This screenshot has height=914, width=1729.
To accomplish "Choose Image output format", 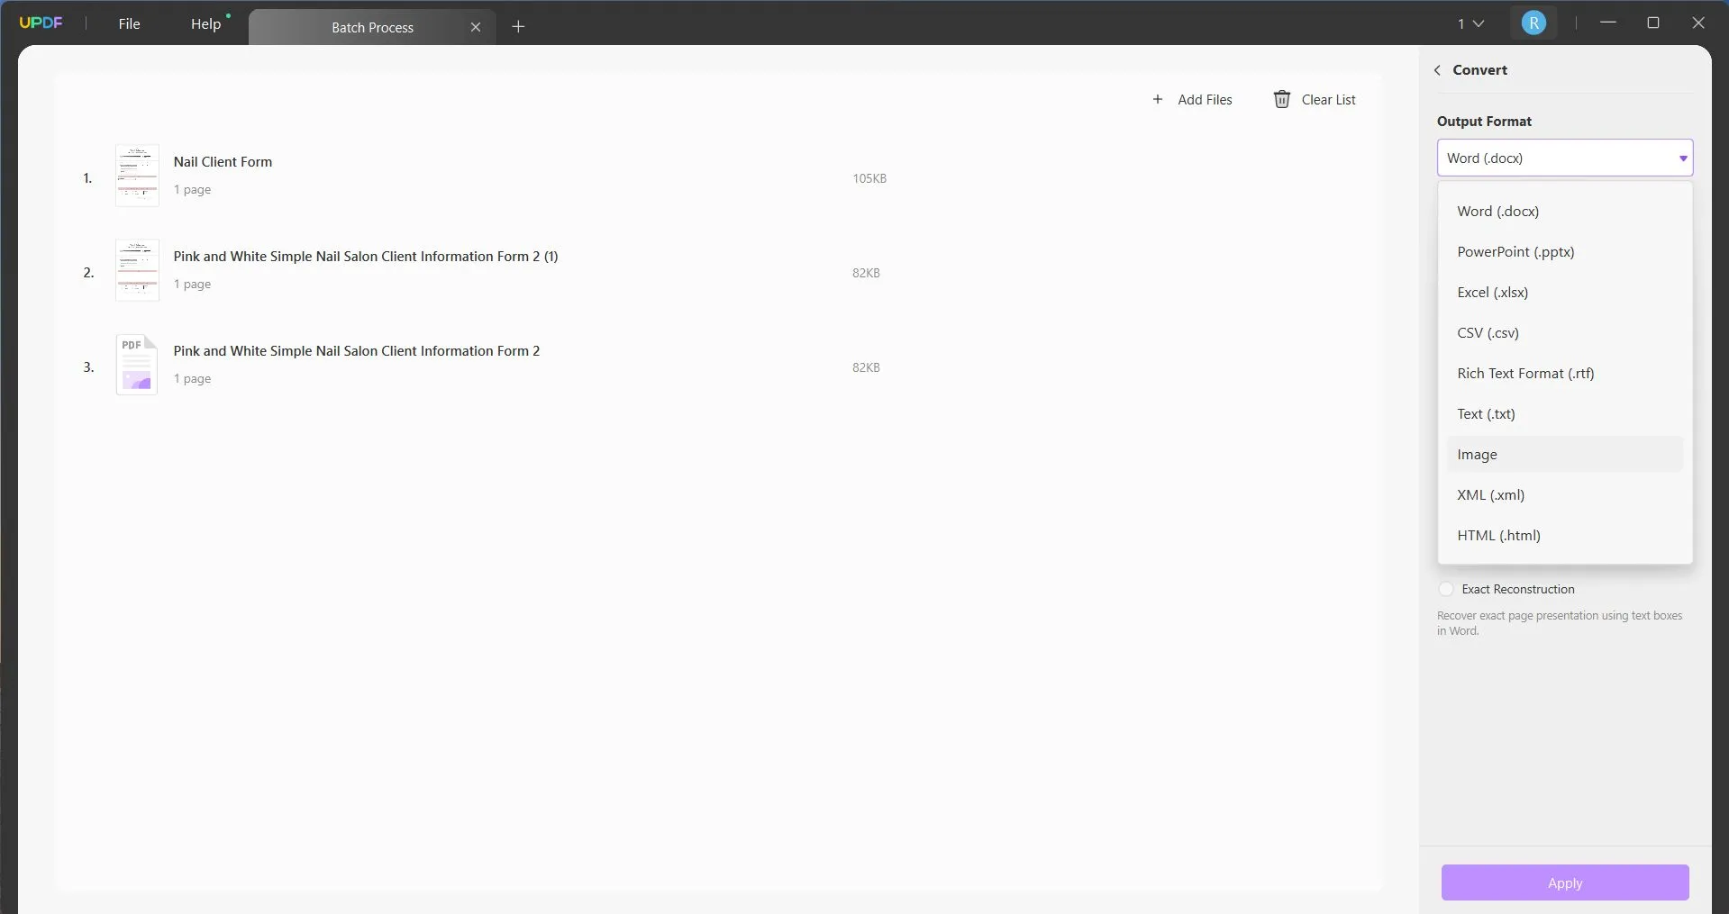I will click(x=1565, y=455).
